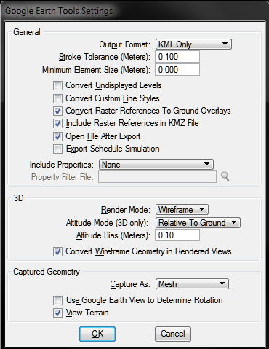This screenshot has height=349, width=269.
Task: Toggle the View Terrain checkbox
Action: pyautogui.click(x=57, y=313)
